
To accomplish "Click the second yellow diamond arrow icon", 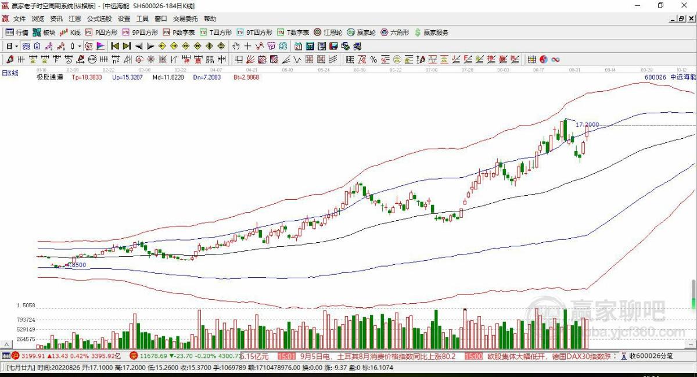I will pyautogui.click(x=174, y=46).
